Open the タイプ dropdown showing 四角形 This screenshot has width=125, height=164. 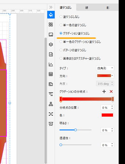[105, 68]
